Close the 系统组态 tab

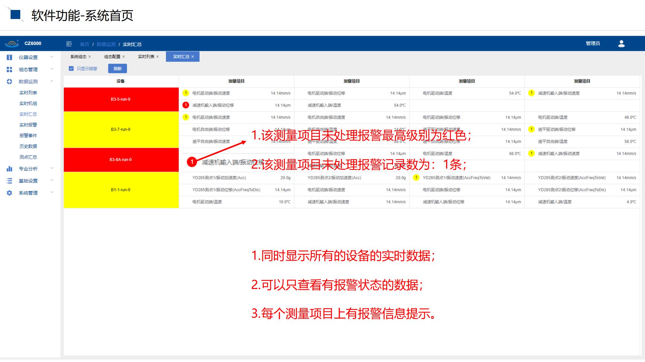(x=90, y=56)
